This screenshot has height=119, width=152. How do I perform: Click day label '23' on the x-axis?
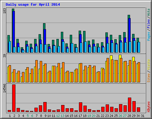[107, 116]
